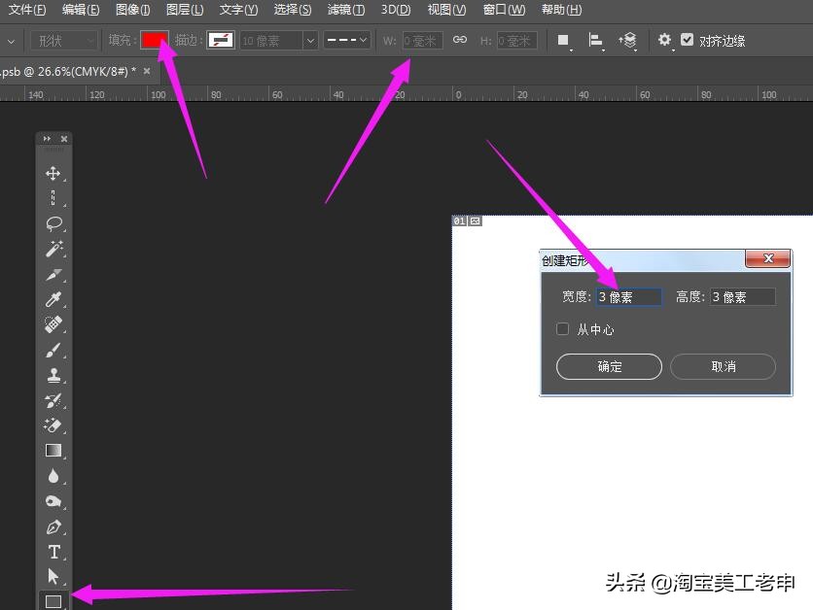The image size is (813, 610).
Task: Open the stroke line style dropdown
Action: click(x=346, y=41)
